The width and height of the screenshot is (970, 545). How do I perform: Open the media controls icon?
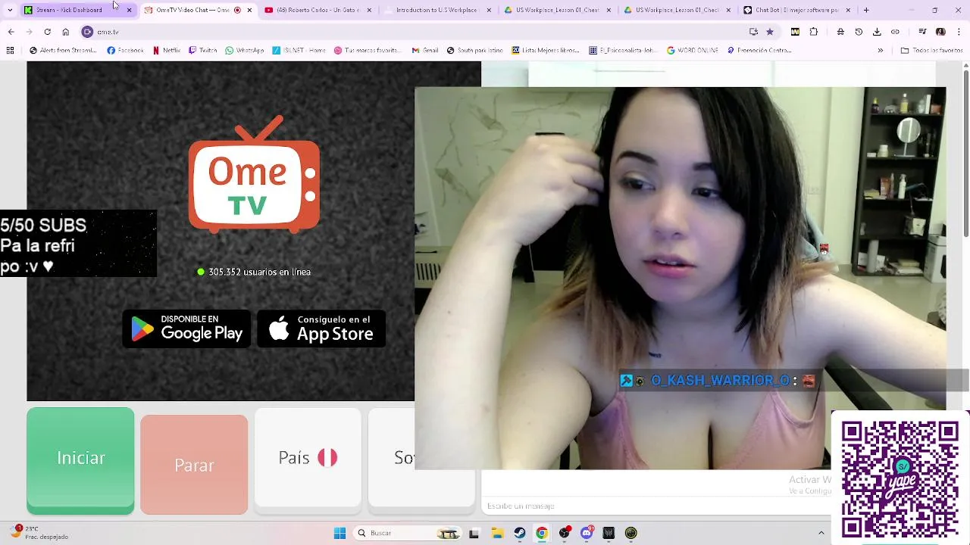(x=922, y=32)
